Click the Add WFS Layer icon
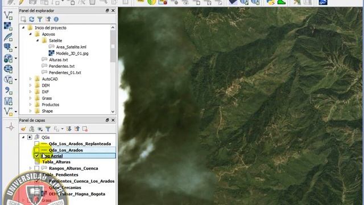 8,80
